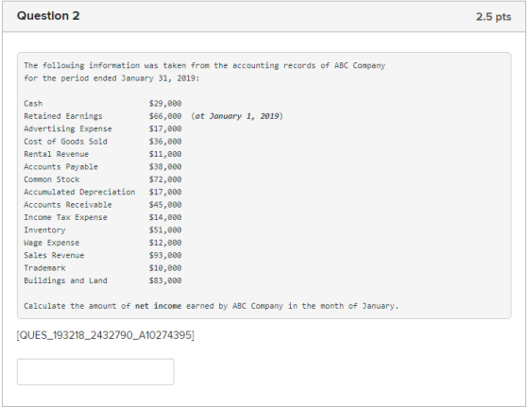Click the Rental Revenue value $11,000

pyautogui.click(x=165, y=154)
